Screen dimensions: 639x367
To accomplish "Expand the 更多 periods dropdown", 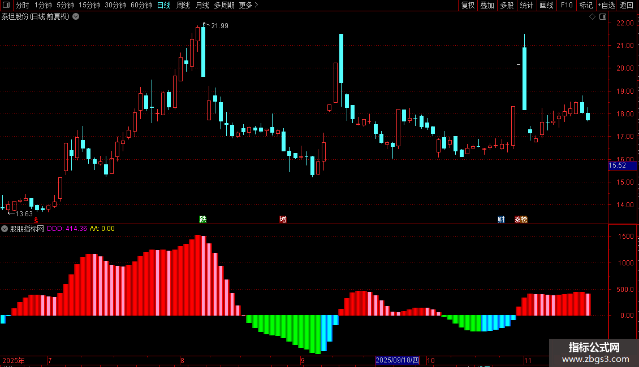I will click(249, 5).
